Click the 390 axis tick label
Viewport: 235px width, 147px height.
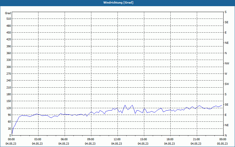[9, 46]
